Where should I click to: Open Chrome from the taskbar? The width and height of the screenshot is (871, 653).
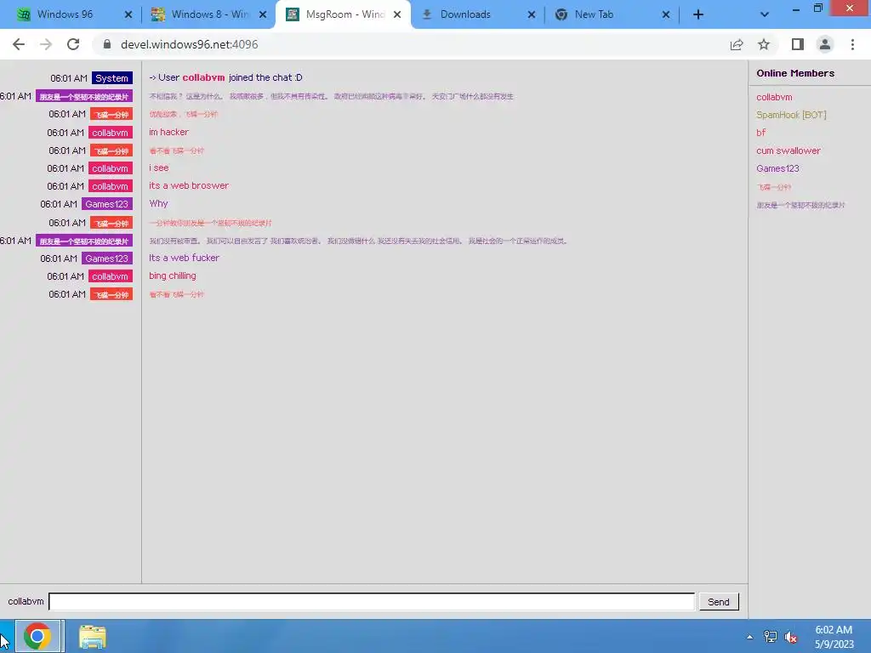tap(37, 636)
